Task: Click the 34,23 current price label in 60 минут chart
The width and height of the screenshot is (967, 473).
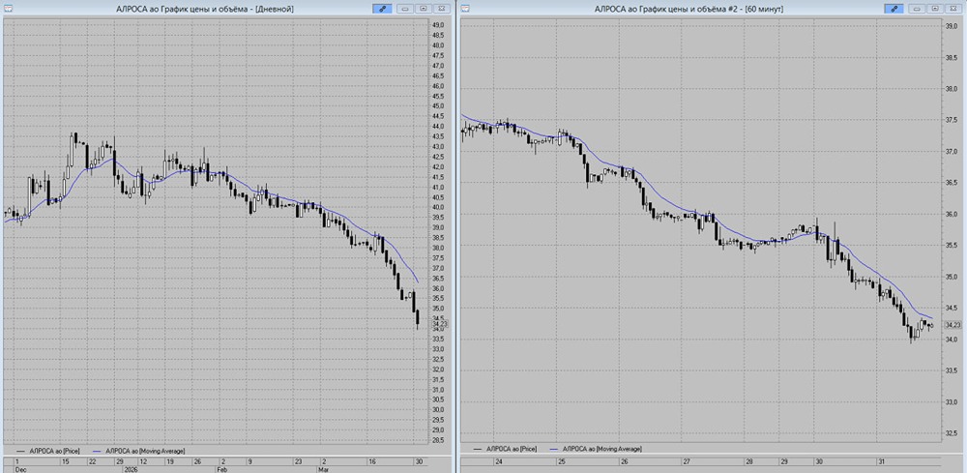Action: pyautogui.click(x=952, y=325)
